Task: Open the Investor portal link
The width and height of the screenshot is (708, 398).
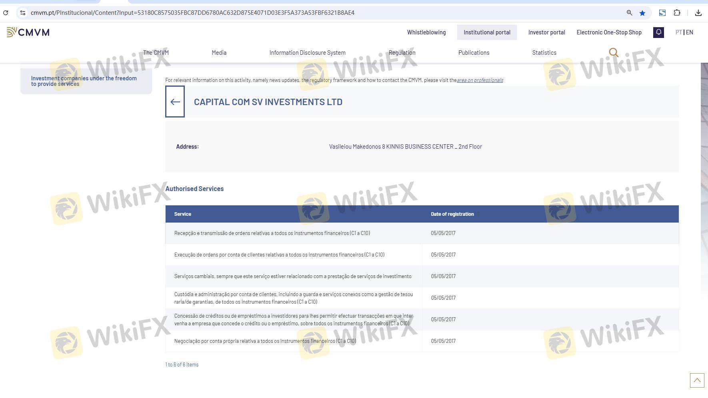Action: click(x=546, y=32)
